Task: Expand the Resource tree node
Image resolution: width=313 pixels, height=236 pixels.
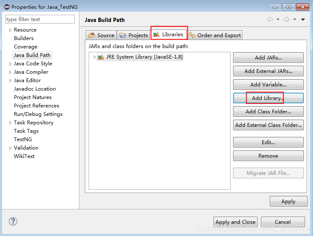Action: tap(10, 30)
